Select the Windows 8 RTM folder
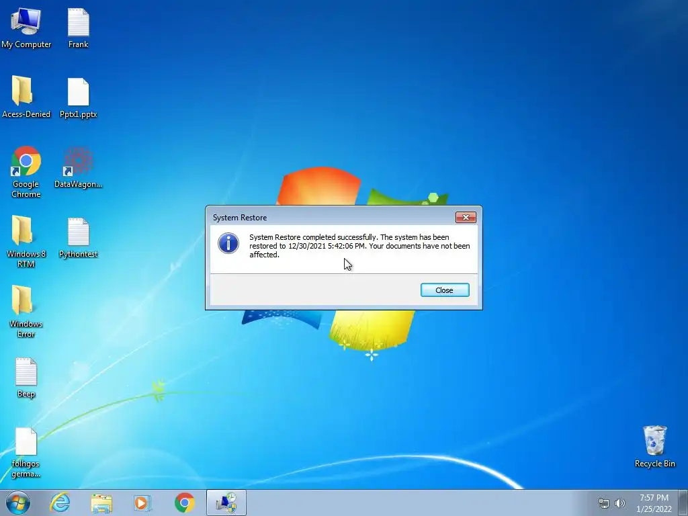This screenshot has width=688, height=516. [x=26, y=241]
